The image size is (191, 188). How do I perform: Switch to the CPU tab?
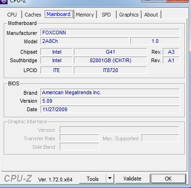pos(12,15)
